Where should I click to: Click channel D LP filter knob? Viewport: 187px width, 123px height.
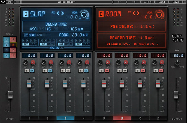pos(162,62)
